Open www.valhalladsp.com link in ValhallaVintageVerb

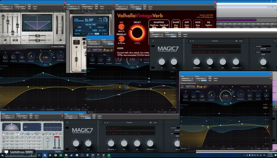click(205, 17)
